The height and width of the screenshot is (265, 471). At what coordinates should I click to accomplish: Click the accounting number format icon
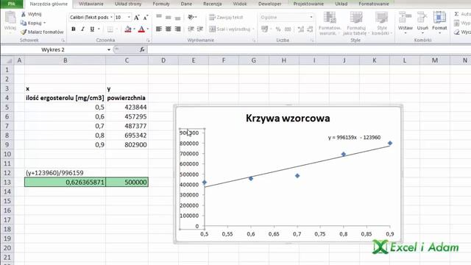pyautogui.click(x=264, y=29)
